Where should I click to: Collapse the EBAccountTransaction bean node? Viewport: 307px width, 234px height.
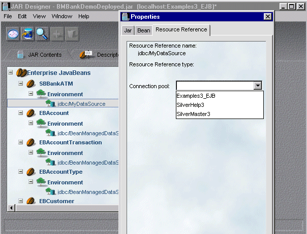point(20,142)
